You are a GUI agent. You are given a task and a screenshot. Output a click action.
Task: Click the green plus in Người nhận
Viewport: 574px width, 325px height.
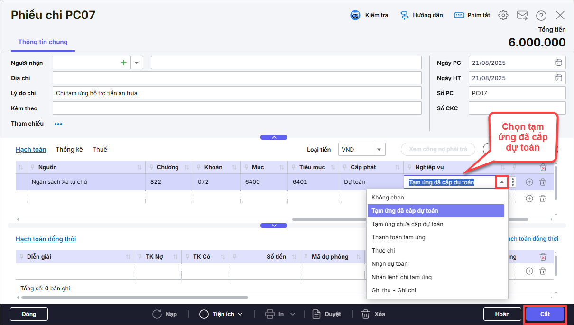[124, 63]
